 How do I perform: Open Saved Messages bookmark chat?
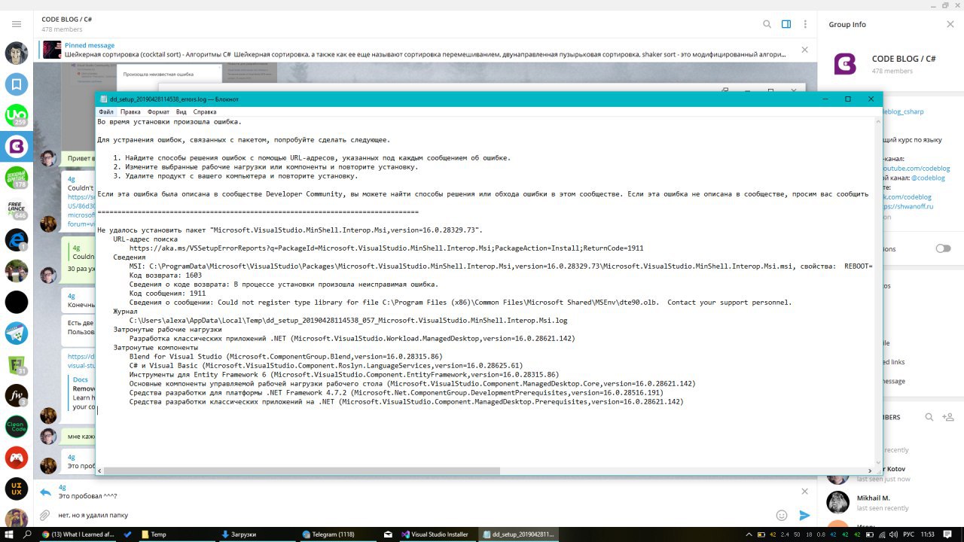tap(17, 84)
